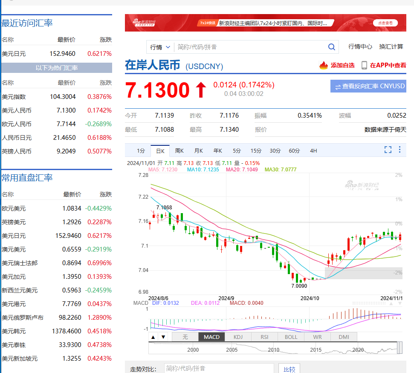Switch to the 60分 chart tab
This screenshot has width=414, height=373.
pyautogui.click(x=294, y=151)
